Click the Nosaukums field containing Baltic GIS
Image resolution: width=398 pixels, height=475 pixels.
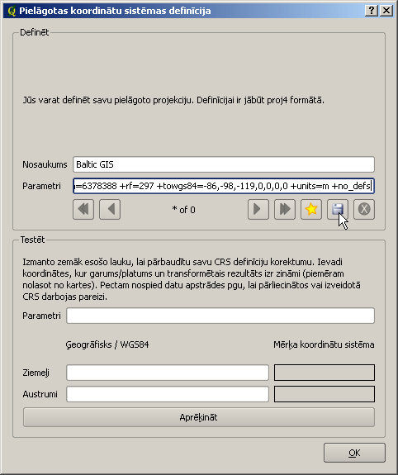(224, 164)
